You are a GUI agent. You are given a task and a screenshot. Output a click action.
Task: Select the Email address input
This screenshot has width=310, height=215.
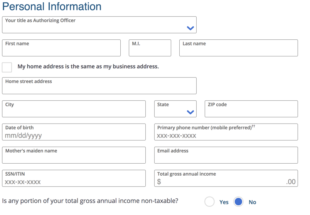point(226,155)
